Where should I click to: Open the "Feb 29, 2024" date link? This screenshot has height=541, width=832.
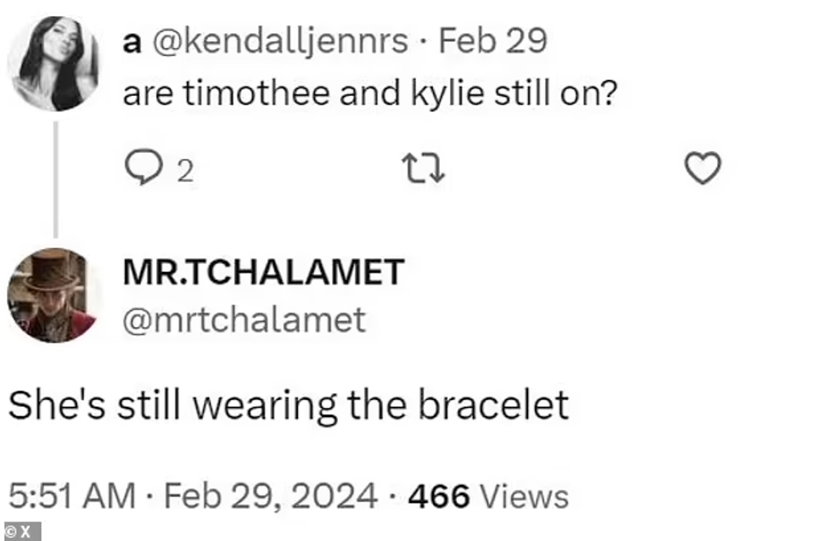271,495
